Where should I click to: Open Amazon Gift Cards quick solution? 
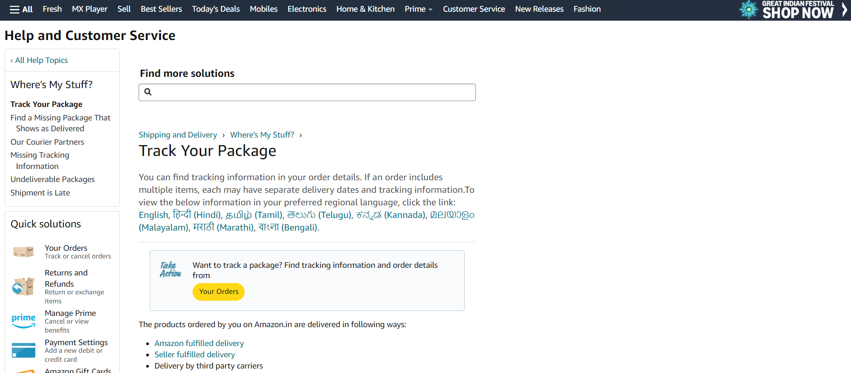(78, 370)
